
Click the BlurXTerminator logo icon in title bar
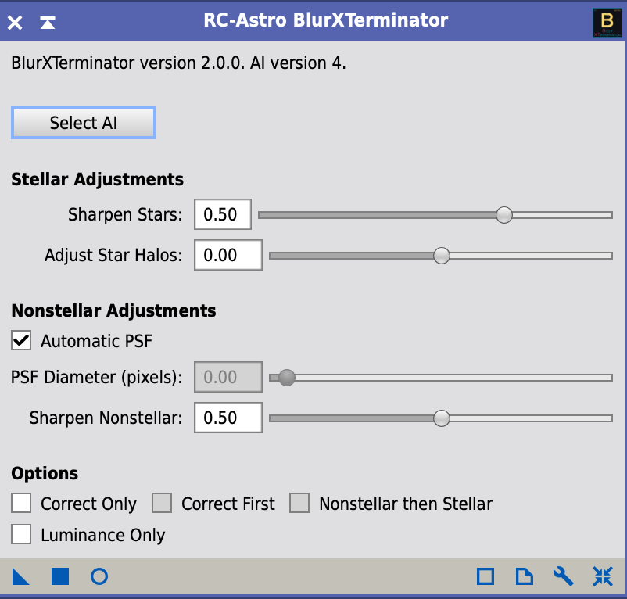[607, 23]
